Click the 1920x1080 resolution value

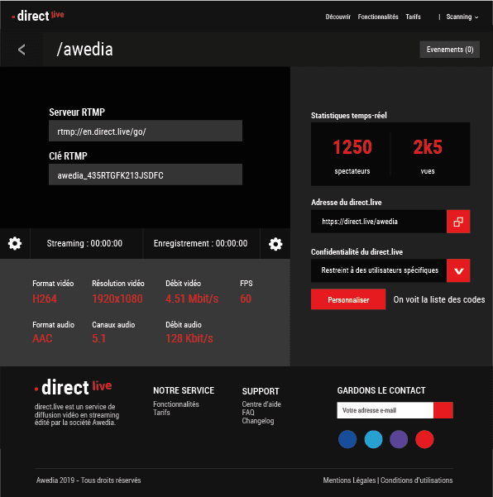(117, 299)
